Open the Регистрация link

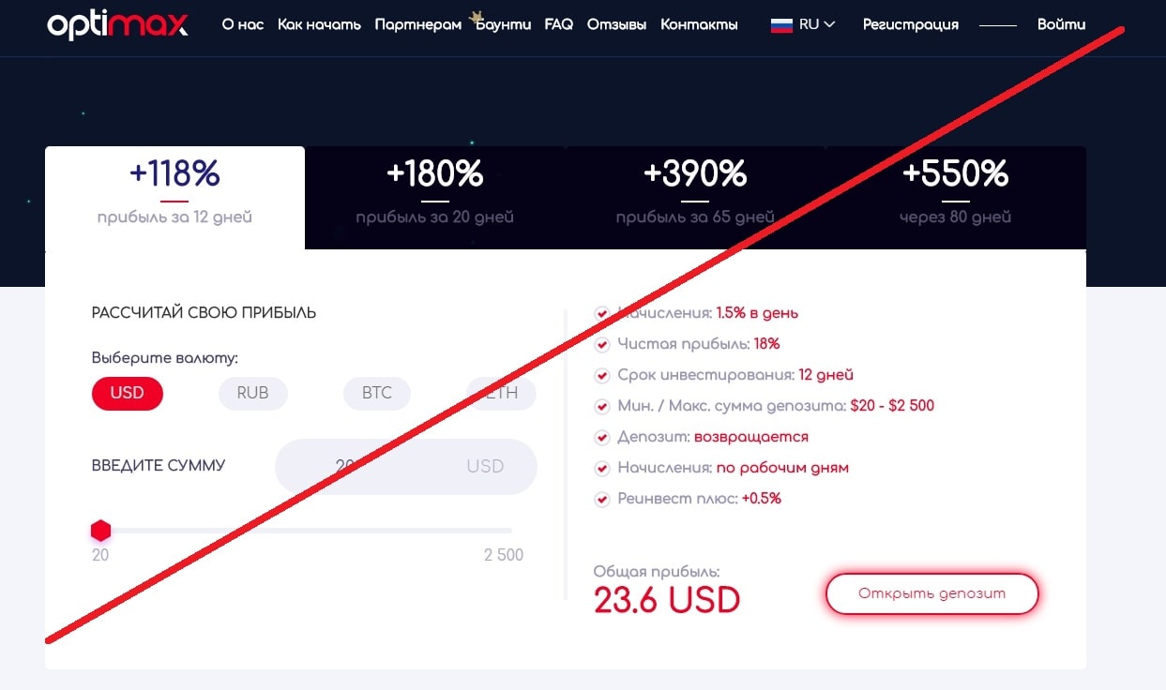[x=911, y=24]
